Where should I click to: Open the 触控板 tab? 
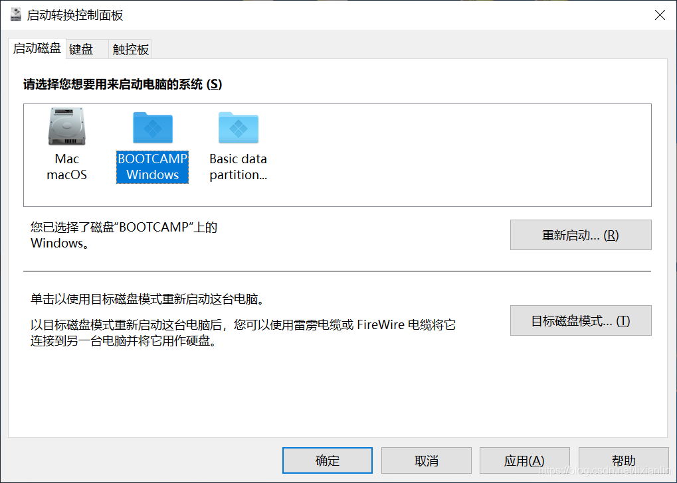click(x=130, y=49)
